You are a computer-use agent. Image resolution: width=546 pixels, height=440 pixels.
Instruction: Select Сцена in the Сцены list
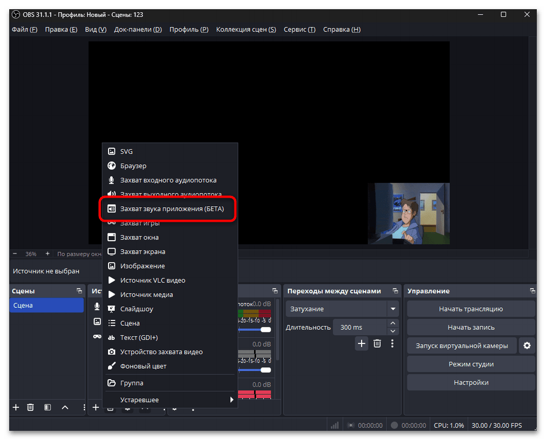47,306
